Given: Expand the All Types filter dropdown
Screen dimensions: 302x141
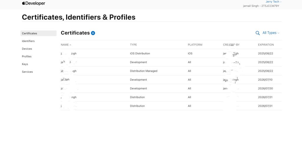Looking at the screenshot, I should [271, 33].
